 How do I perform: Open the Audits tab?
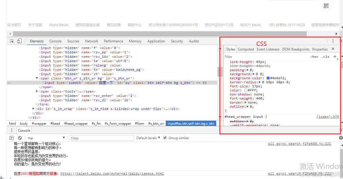point(194,41)
